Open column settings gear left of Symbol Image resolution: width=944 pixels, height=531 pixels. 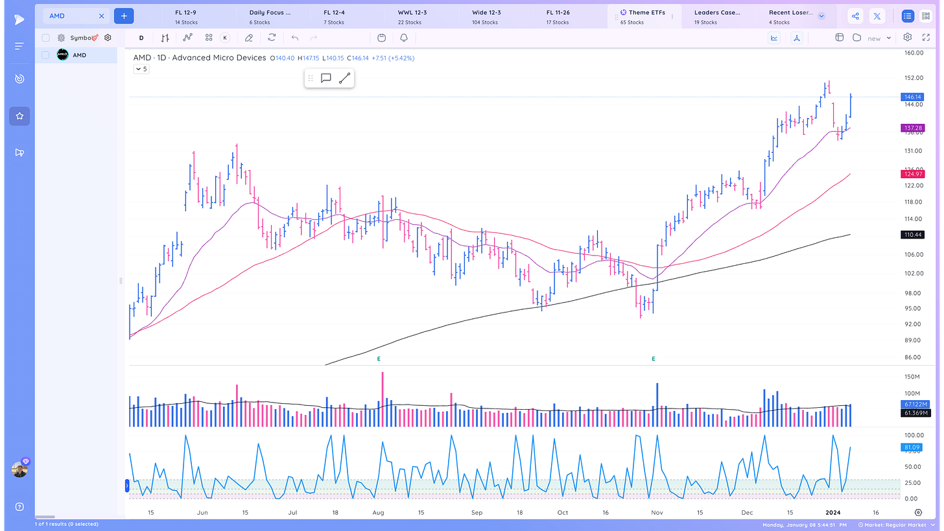tap(61, 38)
